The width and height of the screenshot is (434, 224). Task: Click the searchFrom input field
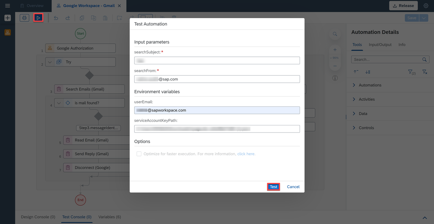[217, 79]
